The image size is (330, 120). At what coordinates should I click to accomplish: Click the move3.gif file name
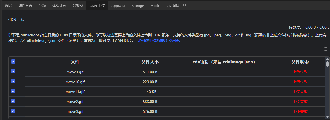pyautogui.click(x=75, y=111)
